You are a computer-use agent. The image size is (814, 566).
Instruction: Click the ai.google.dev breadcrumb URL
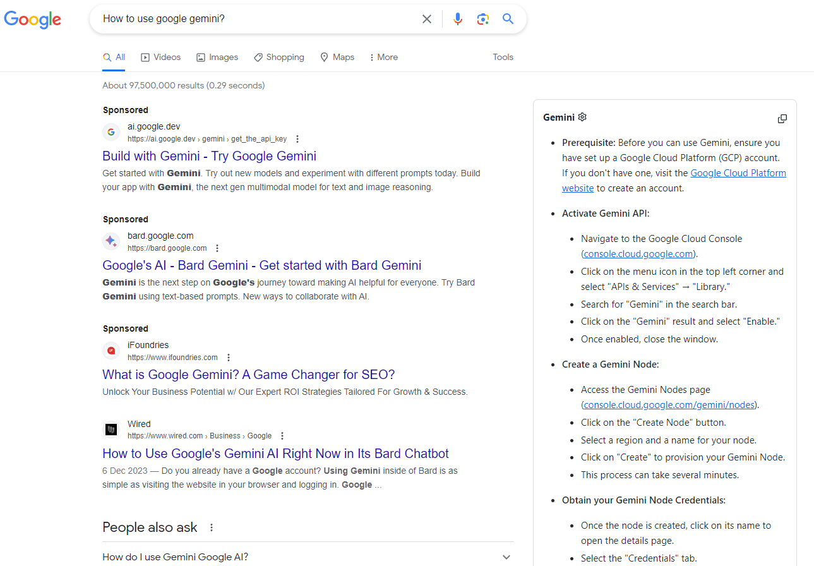[207, 139]
